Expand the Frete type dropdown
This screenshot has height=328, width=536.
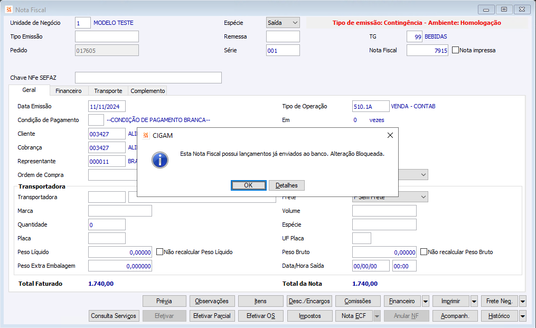(x=423, y=197)
